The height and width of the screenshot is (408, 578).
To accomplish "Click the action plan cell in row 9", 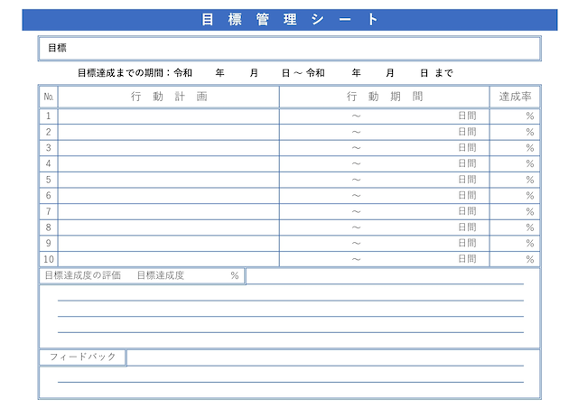I will [169, 243].
